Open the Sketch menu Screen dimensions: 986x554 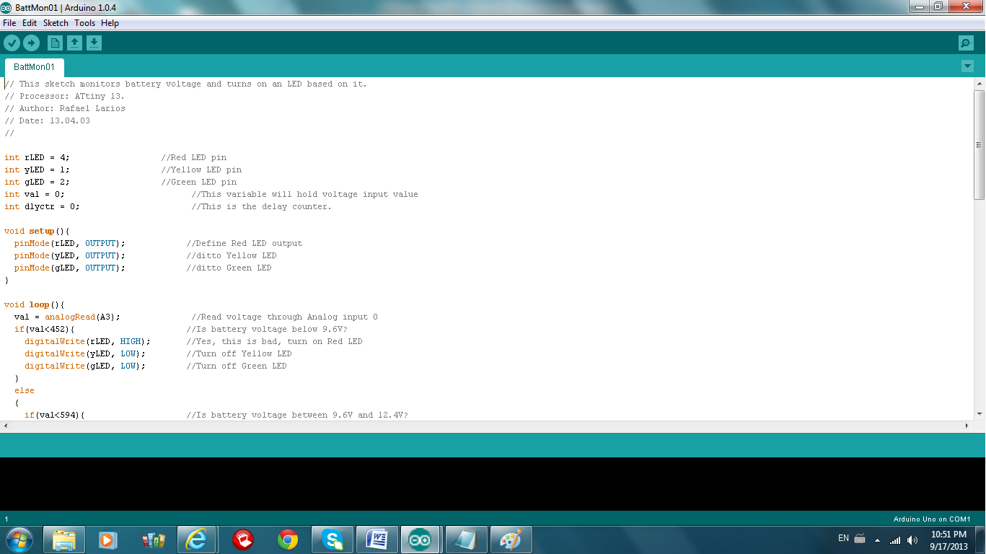point(55,22)
